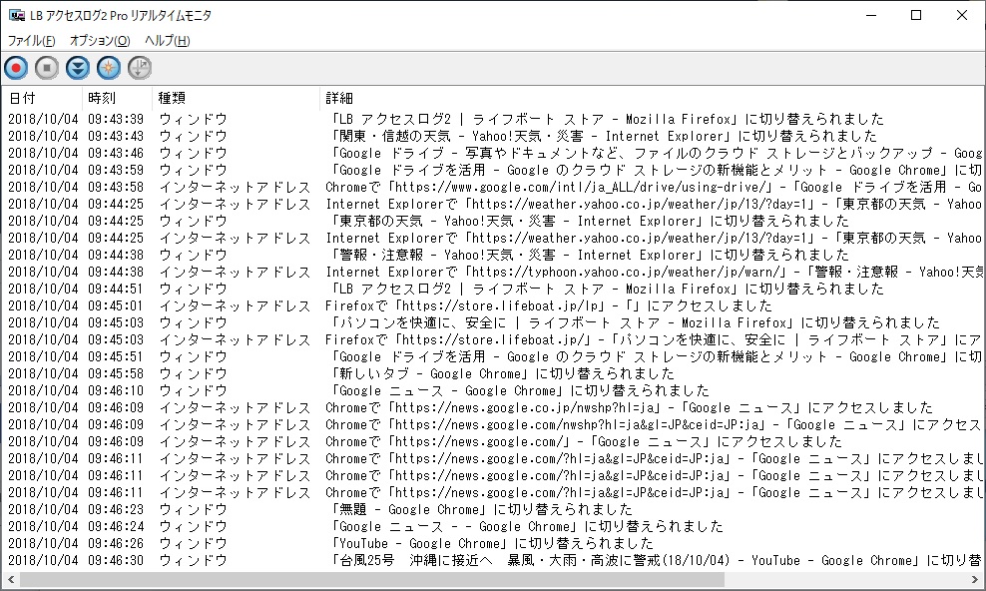Sort by the 日付 column header
Image resolution: width=986 pixels, height=591 pixels.
(x=43, y=98)
